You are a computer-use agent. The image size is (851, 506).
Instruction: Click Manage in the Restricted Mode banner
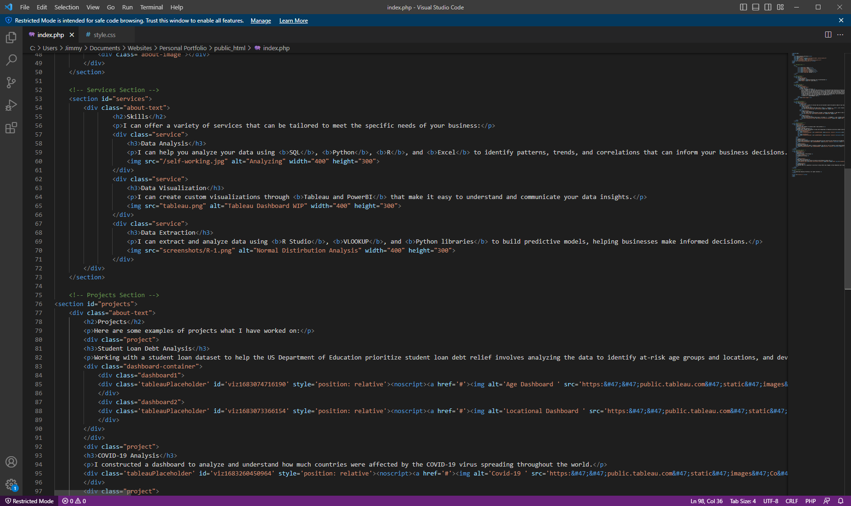point(261,20)
